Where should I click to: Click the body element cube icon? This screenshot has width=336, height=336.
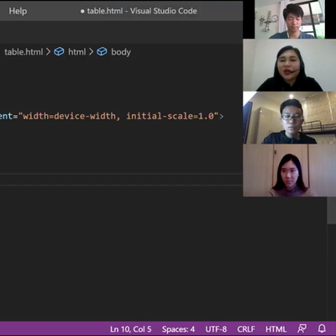[x=102, y=51]
